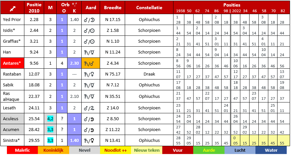Click the orange Saturn/Mars symbol in Antares row
This screenshot has width=291, height=155.
coord(91,63)
